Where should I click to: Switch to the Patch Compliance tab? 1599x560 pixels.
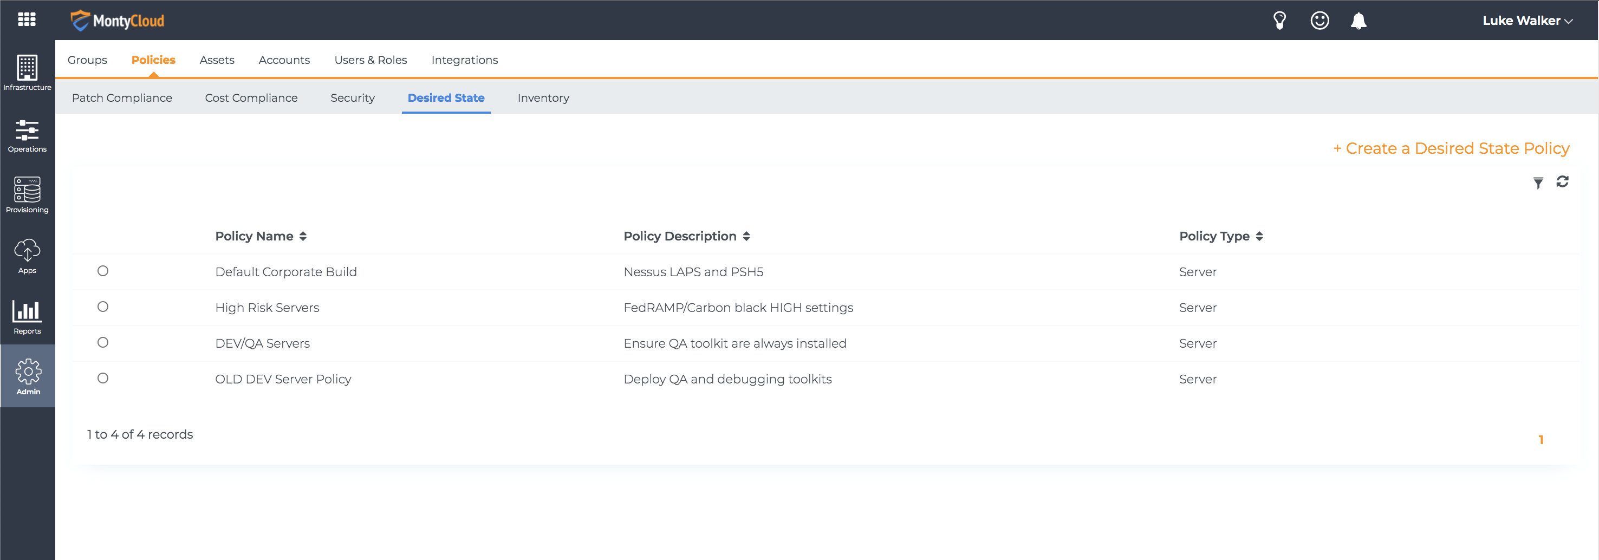pos(122,98)
